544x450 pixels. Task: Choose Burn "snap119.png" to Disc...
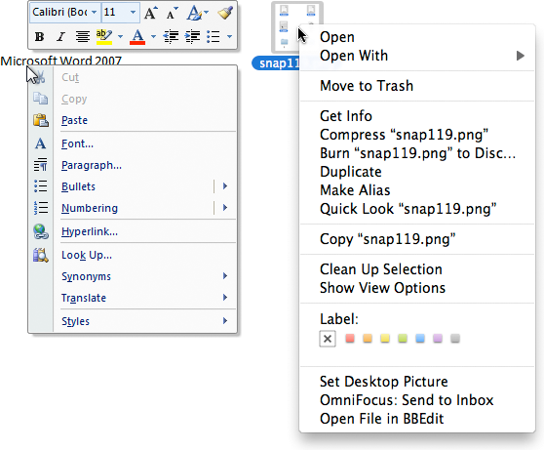[x=417, y=153]
